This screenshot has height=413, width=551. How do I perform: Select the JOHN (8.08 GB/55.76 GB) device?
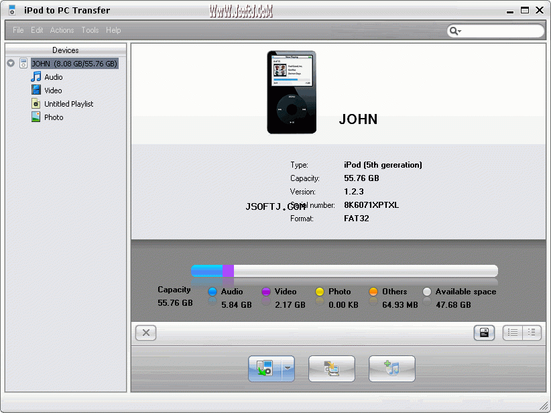[74, 64]
